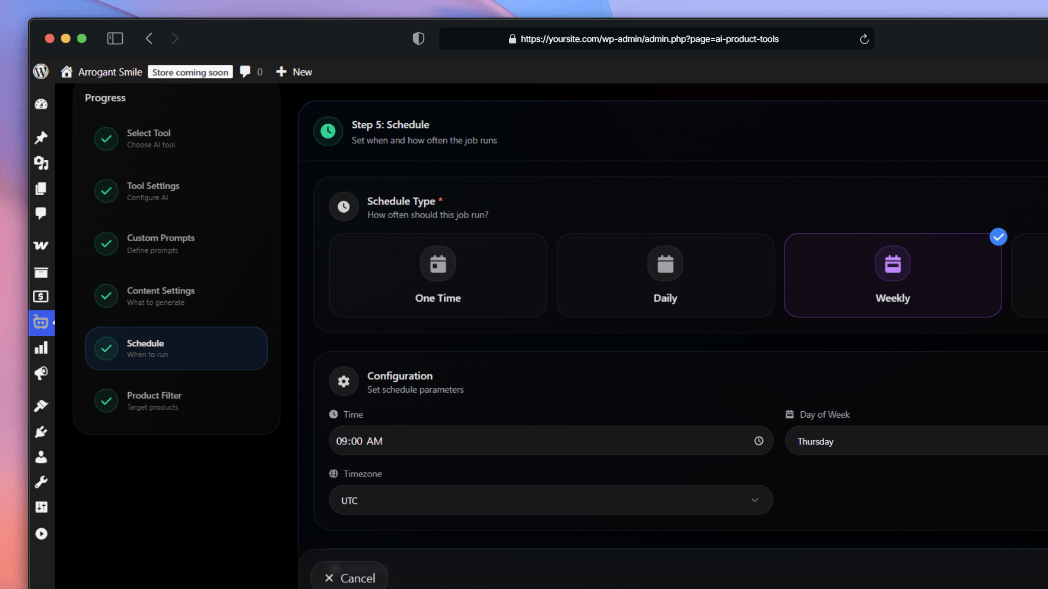Reload the page with refresh icon
1048x589 pixels.
[x=864, y=39]
